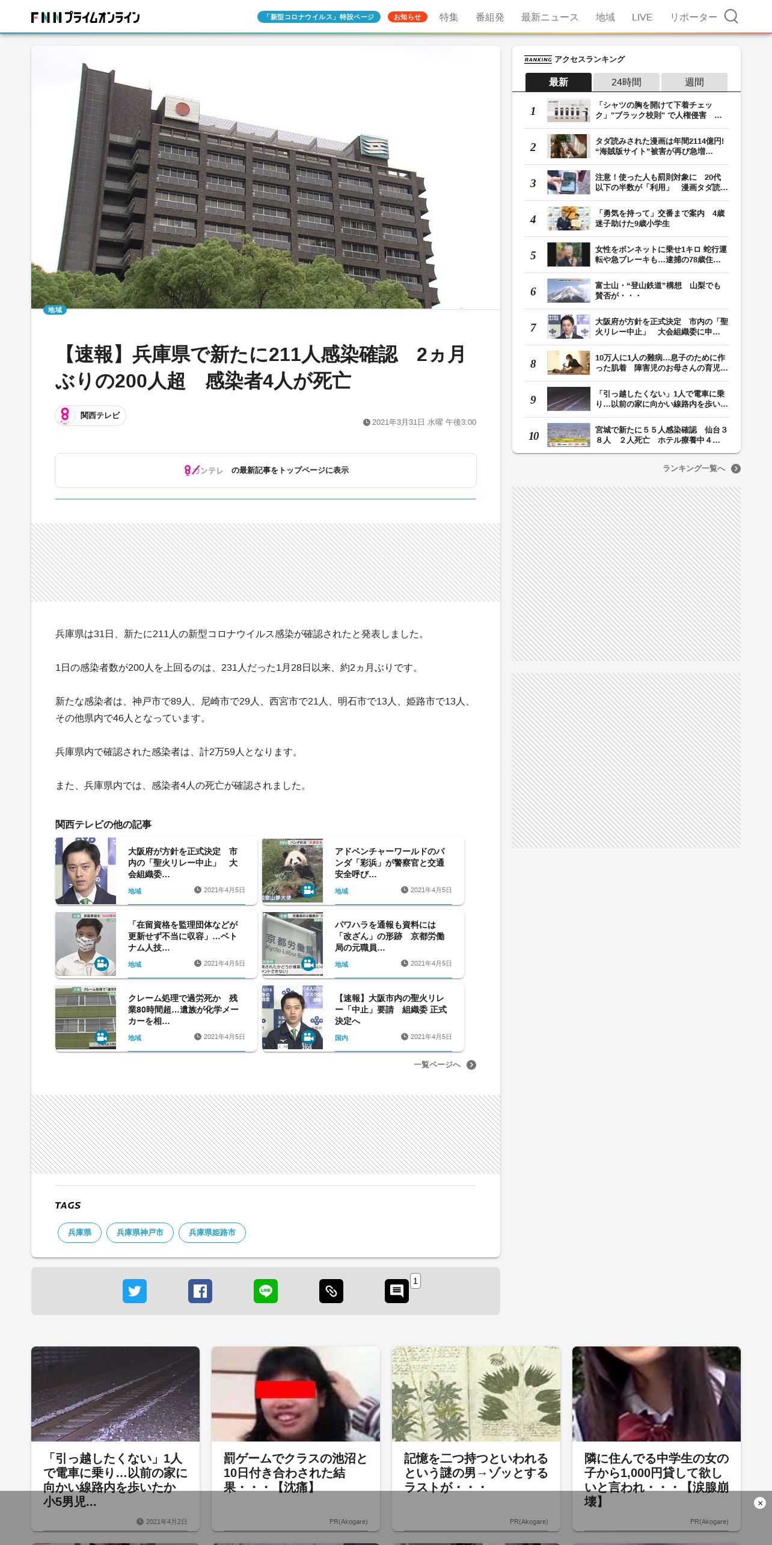Screen dimensions: 772x1545
Task: Click the hero building photo
Action: [x=266, y=177]
